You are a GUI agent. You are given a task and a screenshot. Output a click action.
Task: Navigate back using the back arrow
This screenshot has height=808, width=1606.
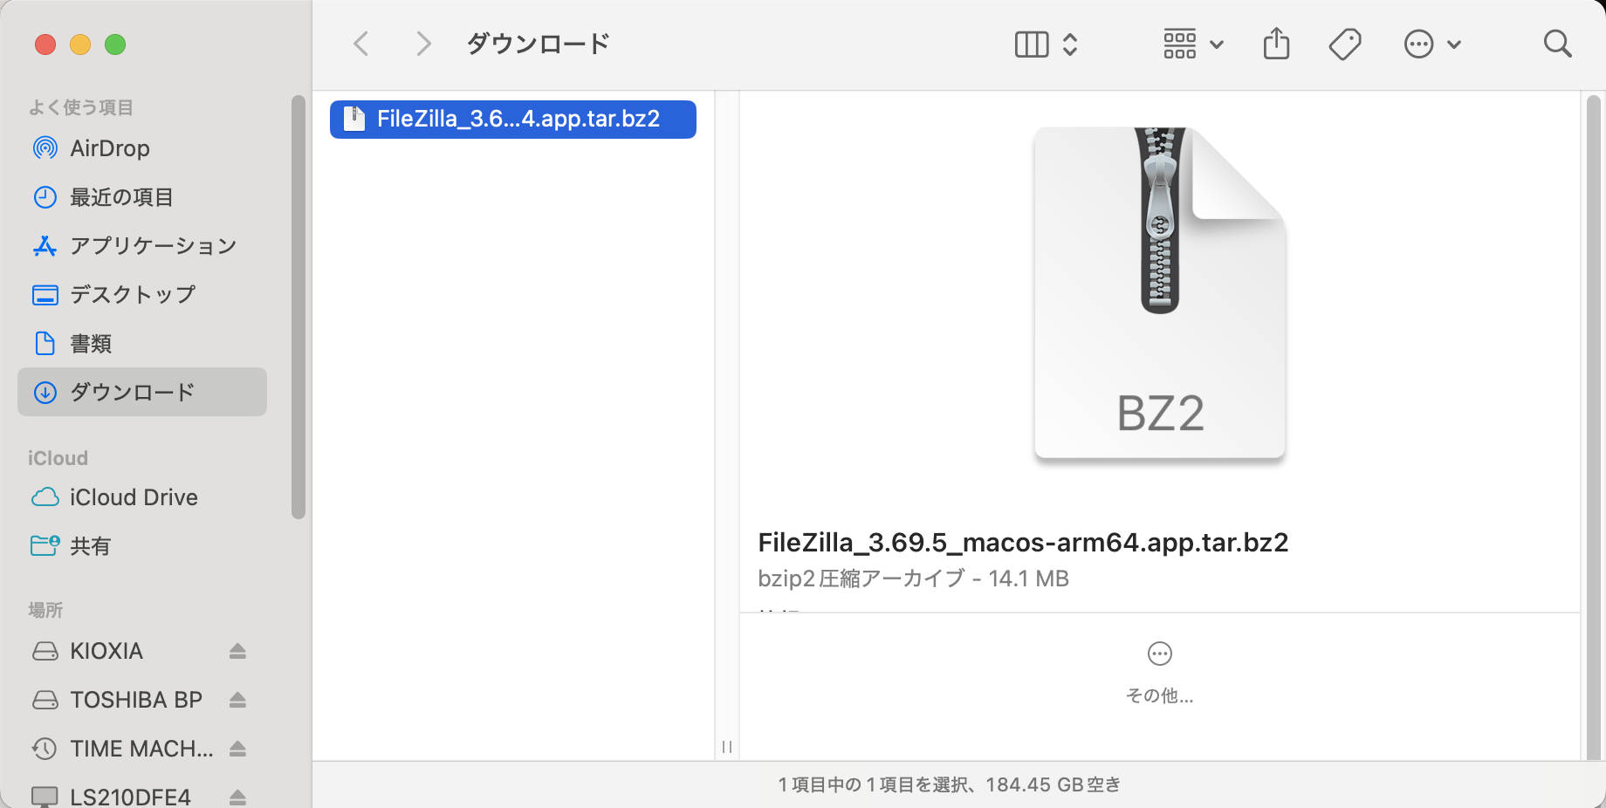coord(360,43)
